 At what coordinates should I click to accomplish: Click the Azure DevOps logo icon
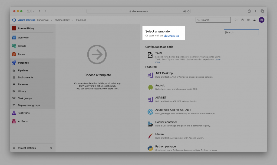(14, 20)
